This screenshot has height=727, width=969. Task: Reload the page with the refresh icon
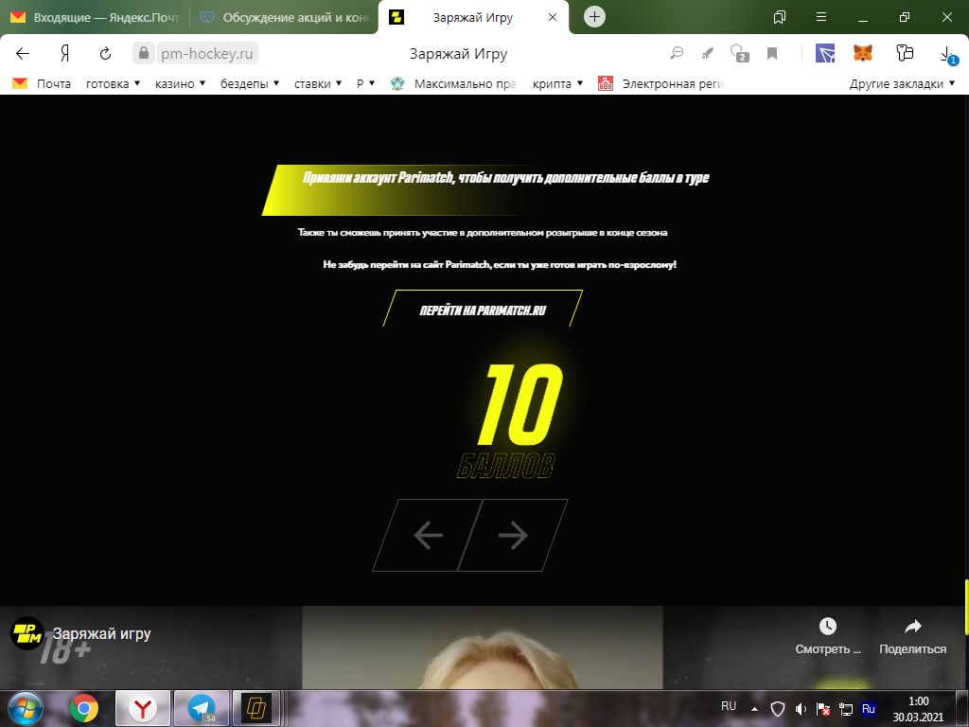(105, 54)
